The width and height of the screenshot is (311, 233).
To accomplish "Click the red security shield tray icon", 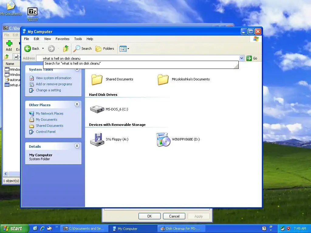I will point(289,228).
